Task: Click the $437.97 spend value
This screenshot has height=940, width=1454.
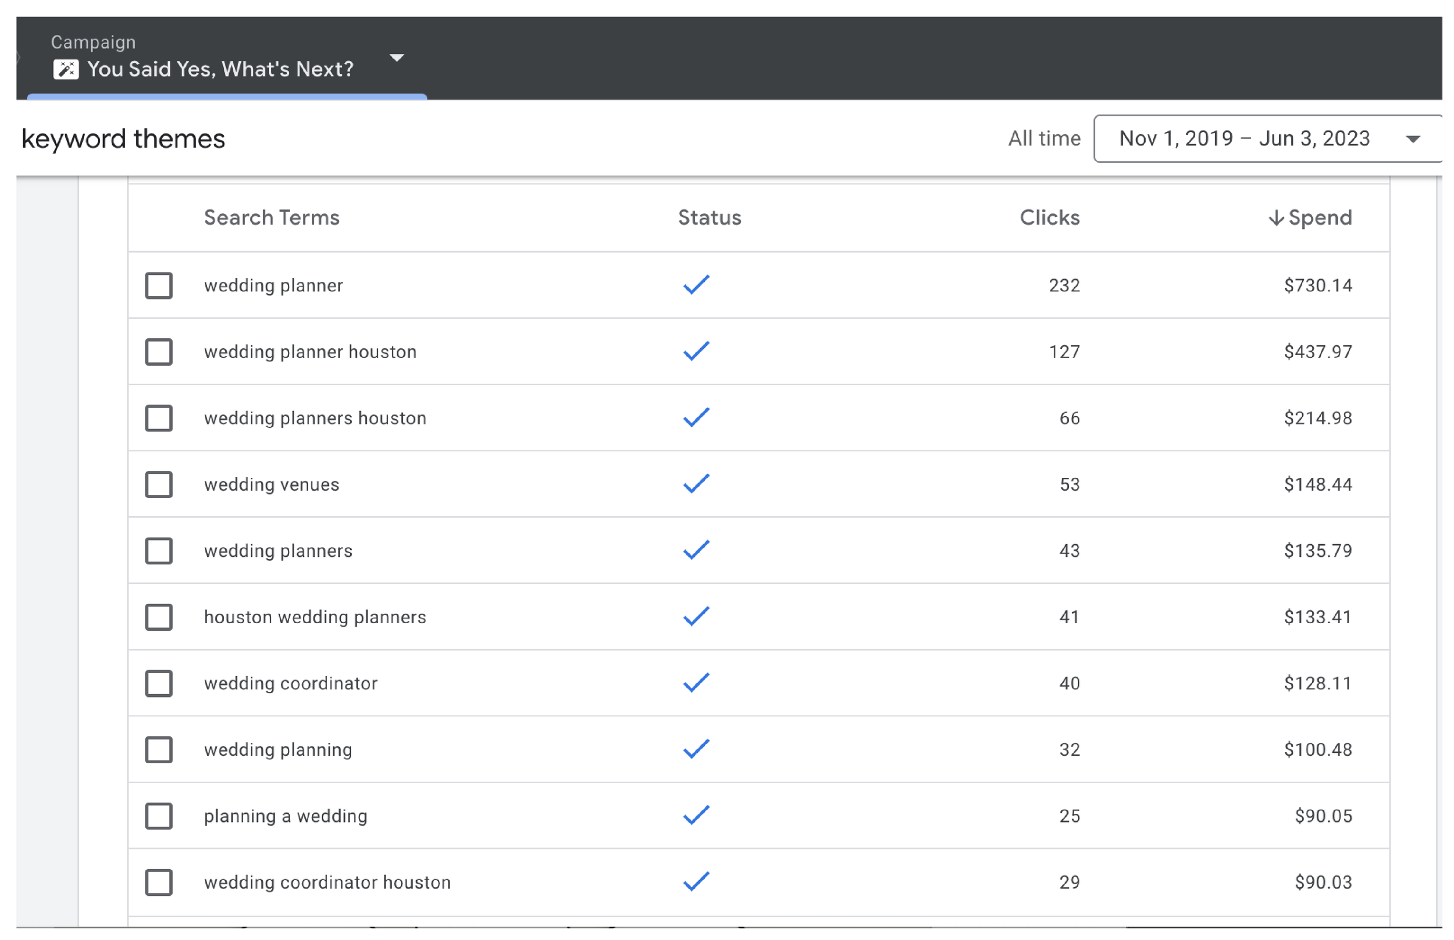Action: (1318, 352)
